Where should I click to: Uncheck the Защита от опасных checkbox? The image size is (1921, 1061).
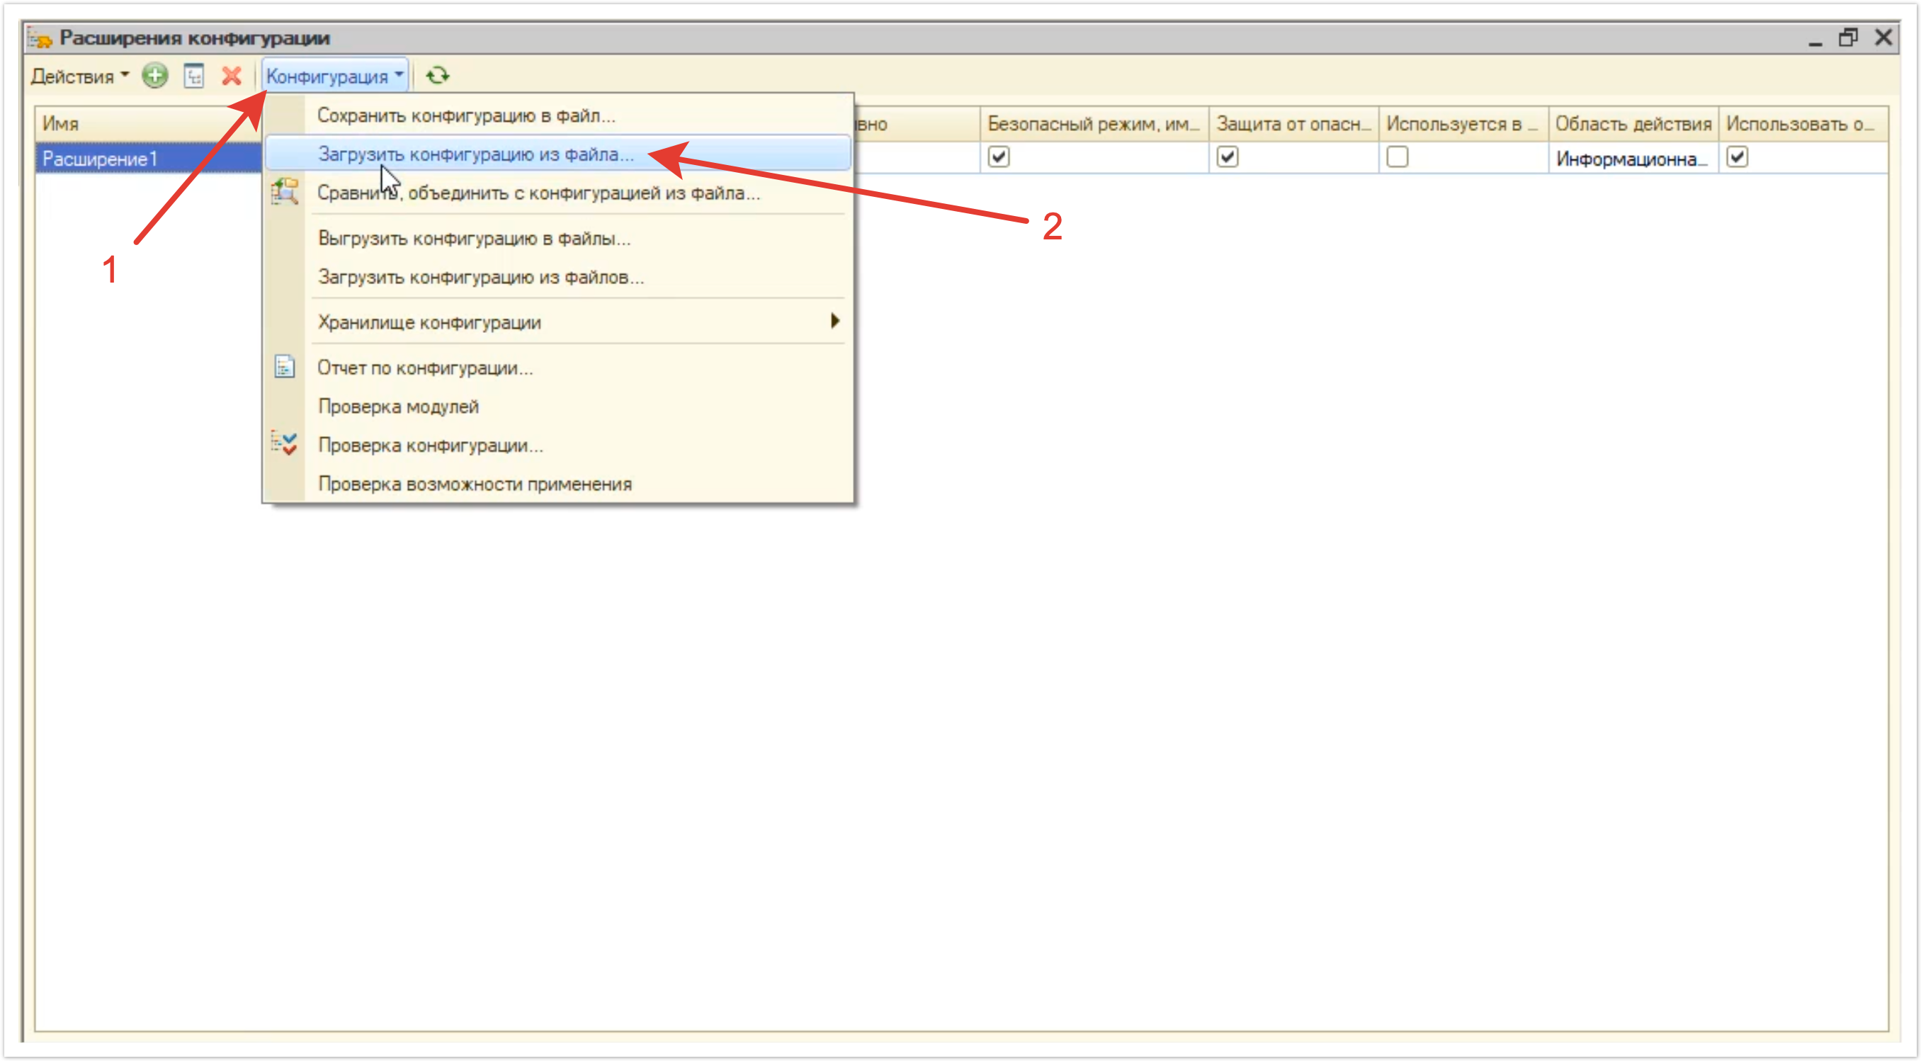(1228, 157)
